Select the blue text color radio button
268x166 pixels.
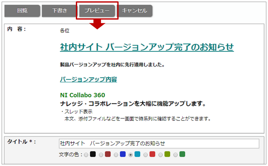116,155
